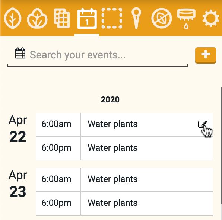Screen dimensions: 222x220
Task: Open the Point Groups grid icon
Action: (x=62, y=18)
